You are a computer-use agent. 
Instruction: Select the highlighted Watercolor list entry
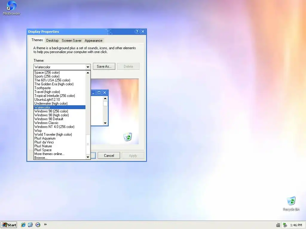[60, 107]
